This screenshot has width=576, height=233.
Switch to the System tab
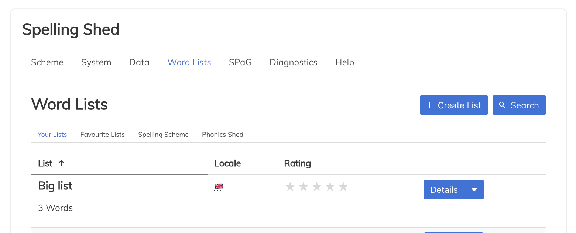[96, 62]
